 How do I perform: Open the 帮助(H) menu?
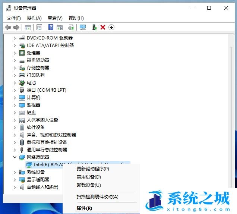[76, 18]
